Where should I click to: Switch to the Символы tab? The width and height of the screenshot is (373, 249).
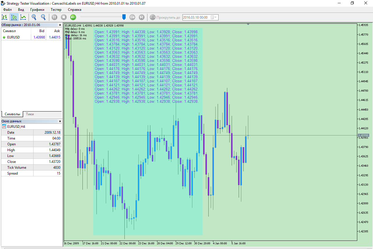[x=13, y=114]
